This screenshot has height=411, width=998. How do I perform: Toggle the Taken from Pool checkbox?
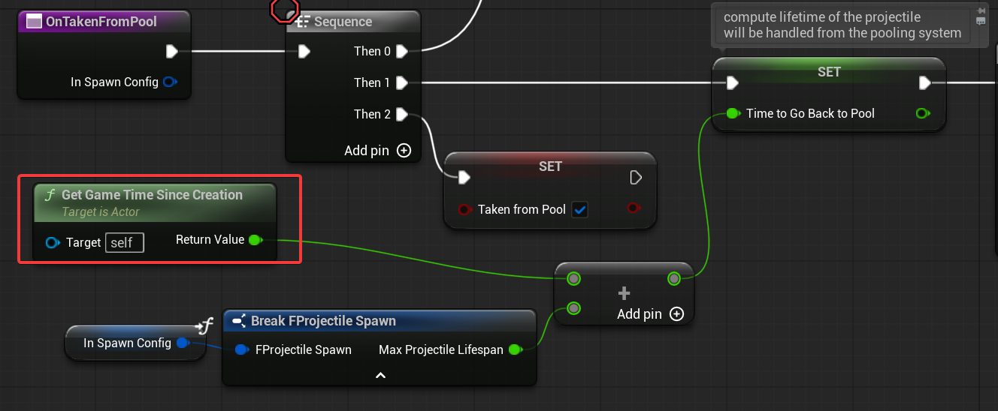(579, 210)
